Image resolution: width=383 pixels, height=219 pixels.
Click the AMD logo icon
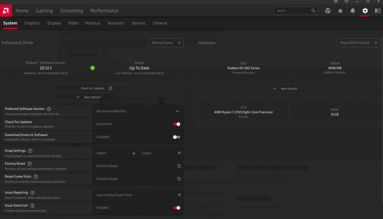6,11
